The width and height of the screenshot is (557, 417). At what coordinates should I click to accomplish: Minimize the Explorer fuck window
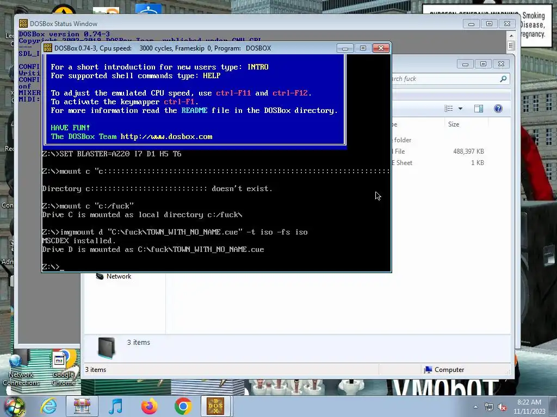[466, 64]
